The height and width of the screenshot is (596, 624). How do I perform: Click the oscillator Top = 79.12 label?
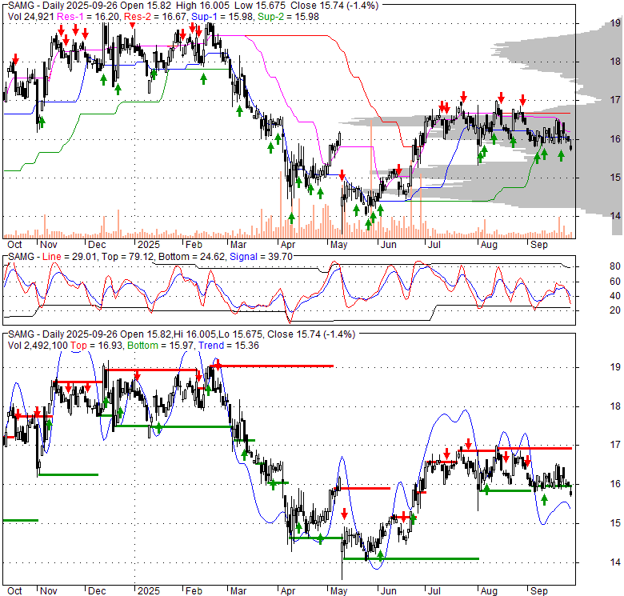click(127, 257)
